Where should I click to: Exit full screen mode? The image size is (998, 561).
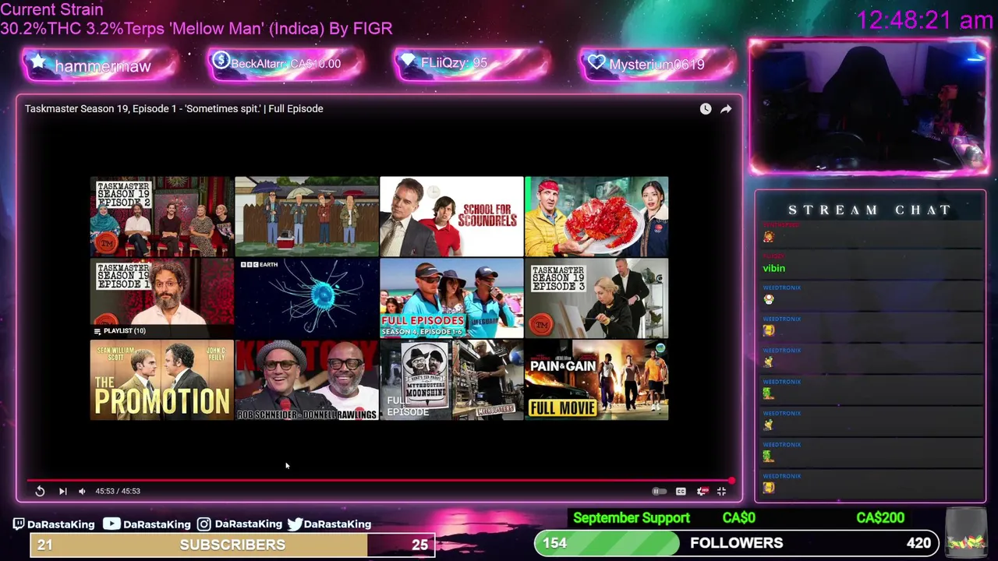tap(721, 491)
